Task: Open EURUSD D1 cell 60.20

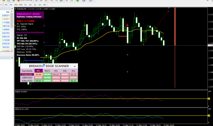Action: [74, 75]
